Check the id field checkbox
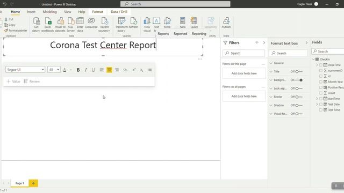 [321, 76]
